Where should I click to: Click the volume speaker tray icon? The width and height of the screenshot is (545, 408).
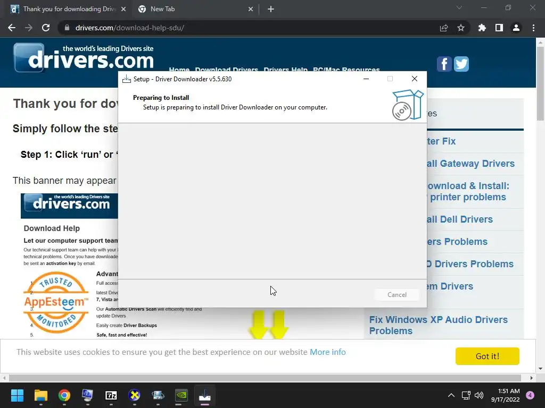[x=479, y=395]
